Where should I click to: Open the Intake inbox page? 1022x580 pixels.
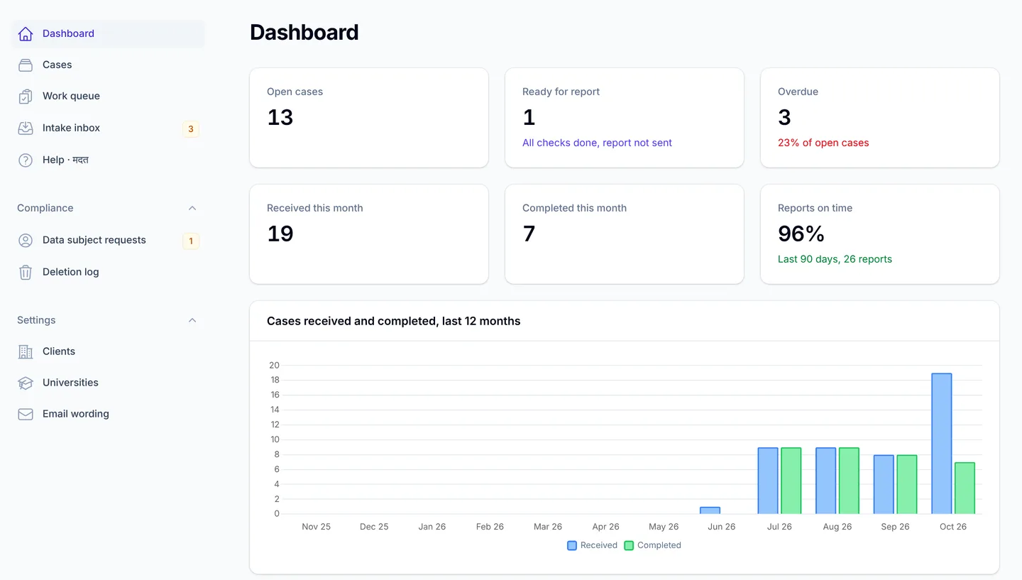click(x=108, y=128)
